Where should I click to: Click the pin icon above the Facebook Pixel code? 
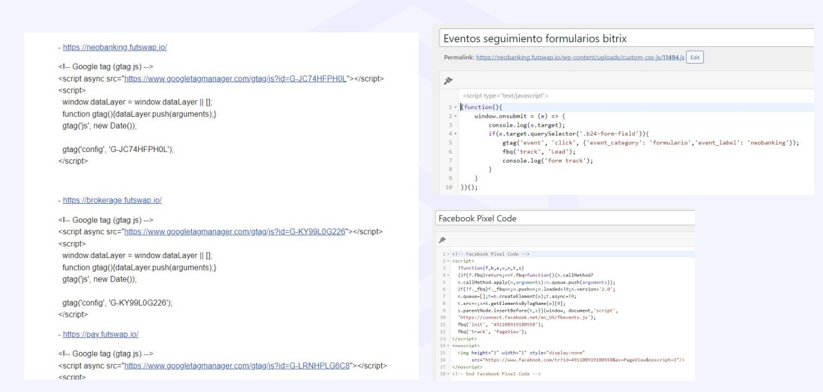(442, 240)
